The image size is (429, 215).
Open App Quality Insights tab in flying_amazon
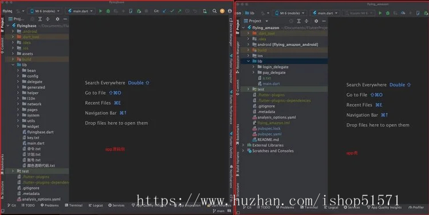pos(384,208)
